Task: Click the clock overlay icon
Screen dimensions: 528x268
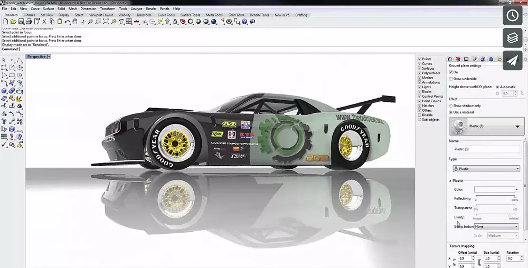Action: tap(512, 15)
